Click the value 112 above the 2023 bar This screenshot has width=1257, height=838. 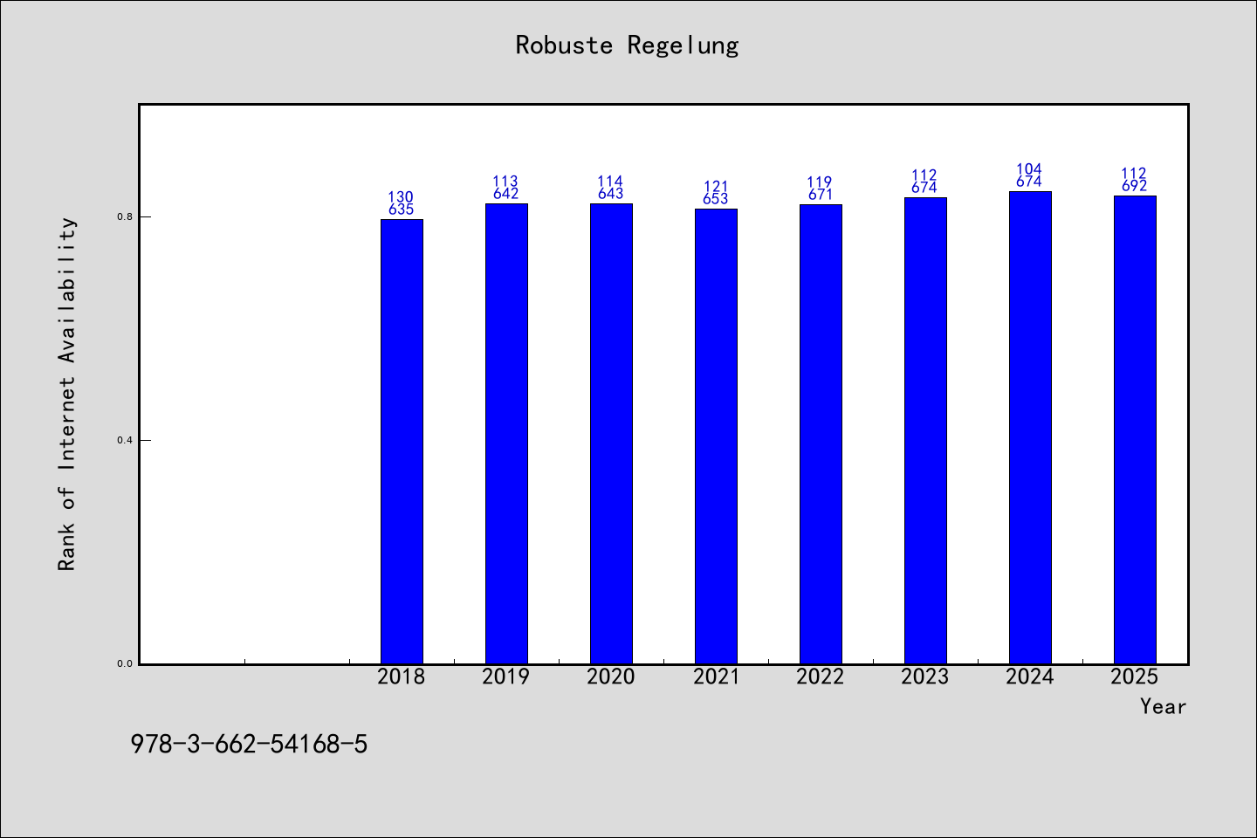pyautogui.click(x=925, y=175)
